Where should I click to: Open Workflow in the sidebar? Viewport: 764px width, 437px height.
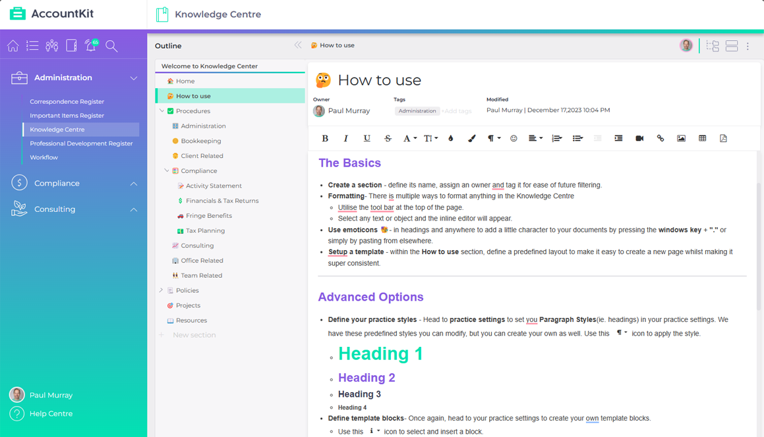[44, 158]
